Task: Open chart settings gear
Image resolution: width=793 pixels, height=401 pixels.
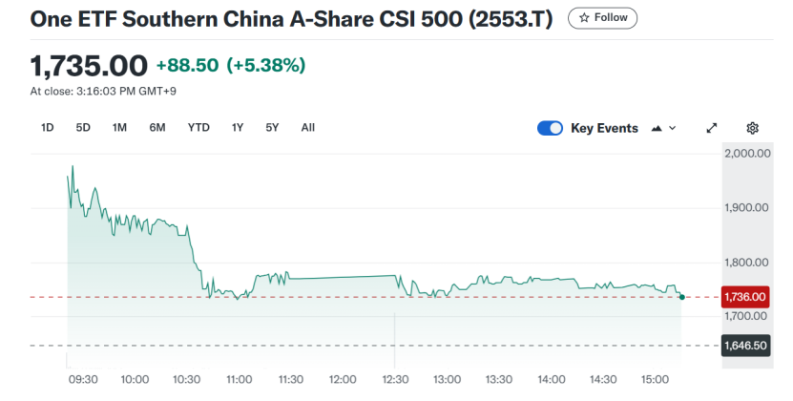Action: pyautogui.click(x=752, y=128)
